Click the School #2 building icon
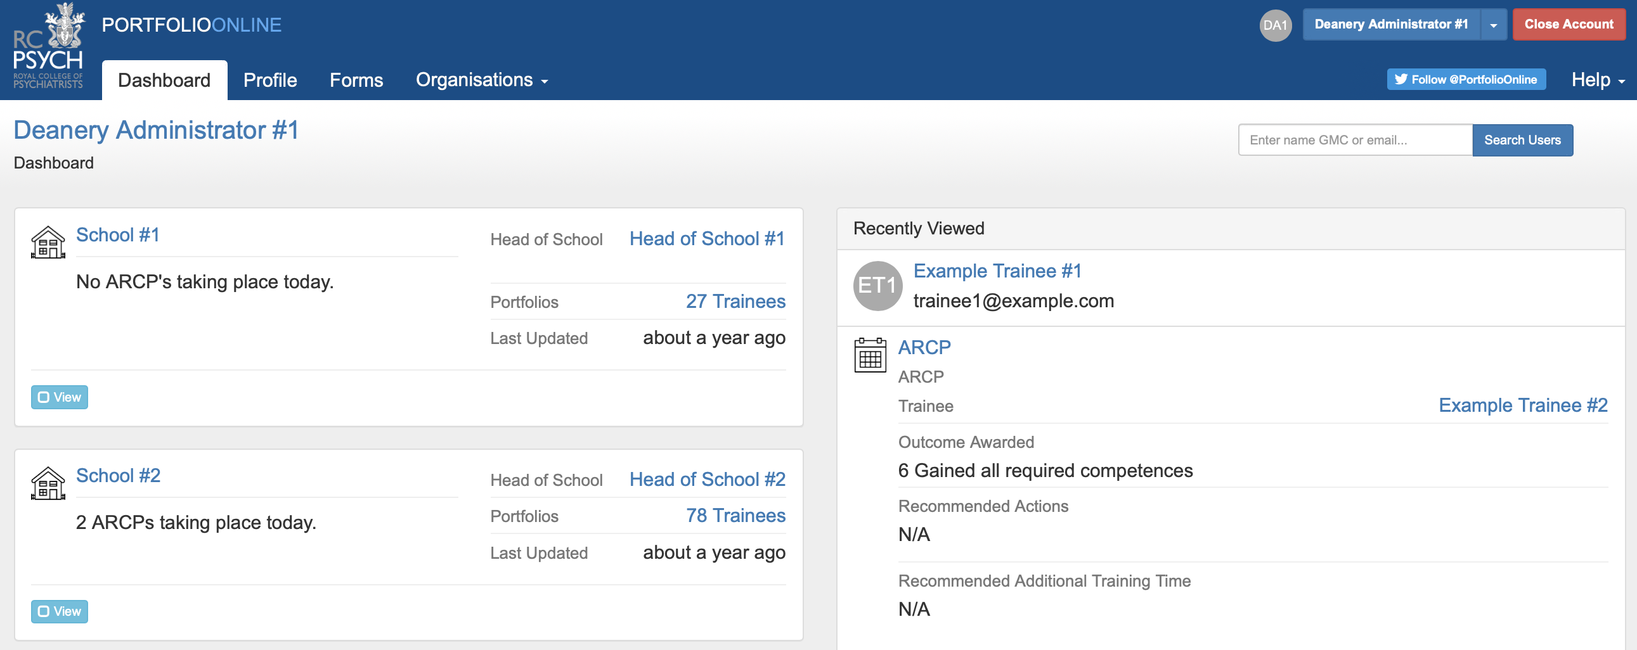The width and height of the screenshot is (1637, 650). click(48, 483)
